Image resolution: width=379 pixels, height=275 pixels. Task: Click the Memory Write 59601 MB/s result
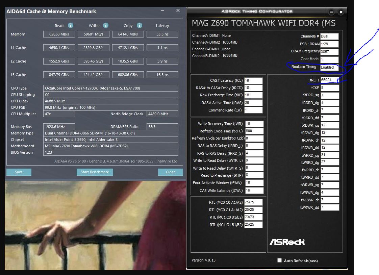click(94, 34)
